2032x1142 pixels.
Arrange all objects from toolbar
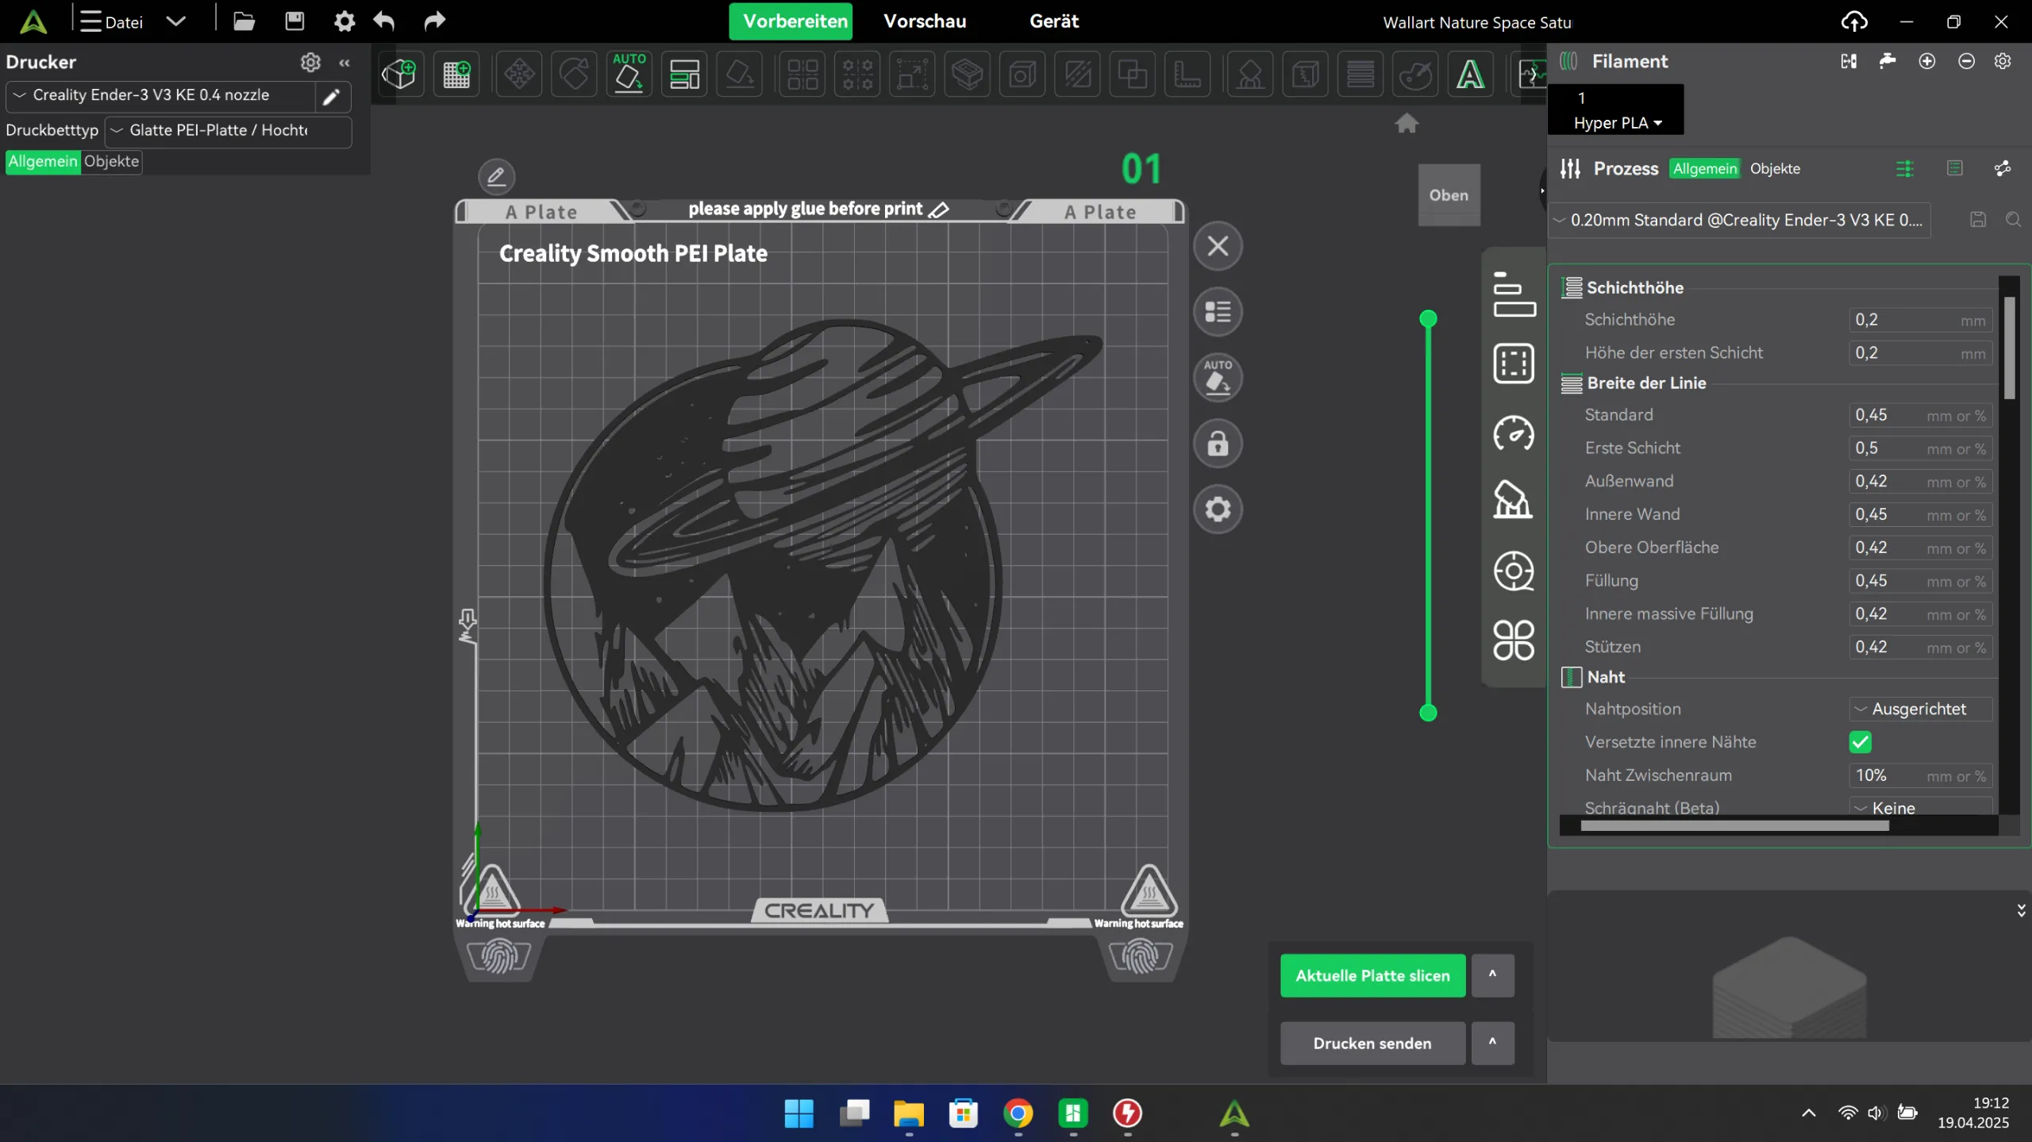684,75
